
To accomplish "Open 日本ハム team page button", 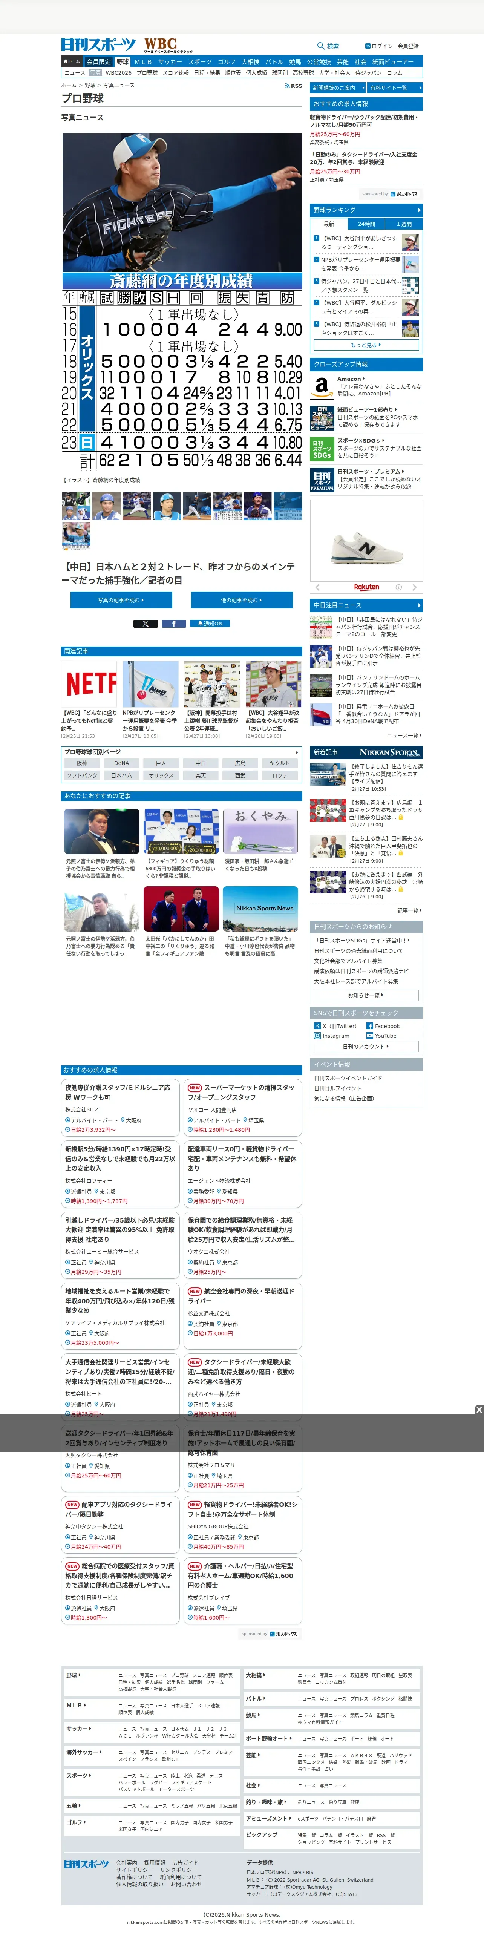I will (122, 775).
